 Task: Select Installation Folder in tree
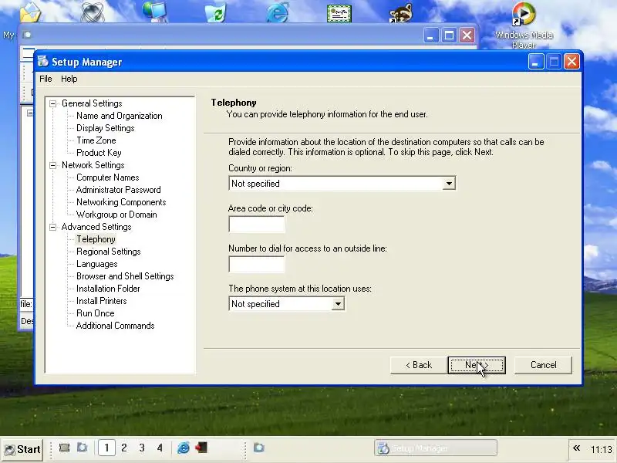(108, 289)
